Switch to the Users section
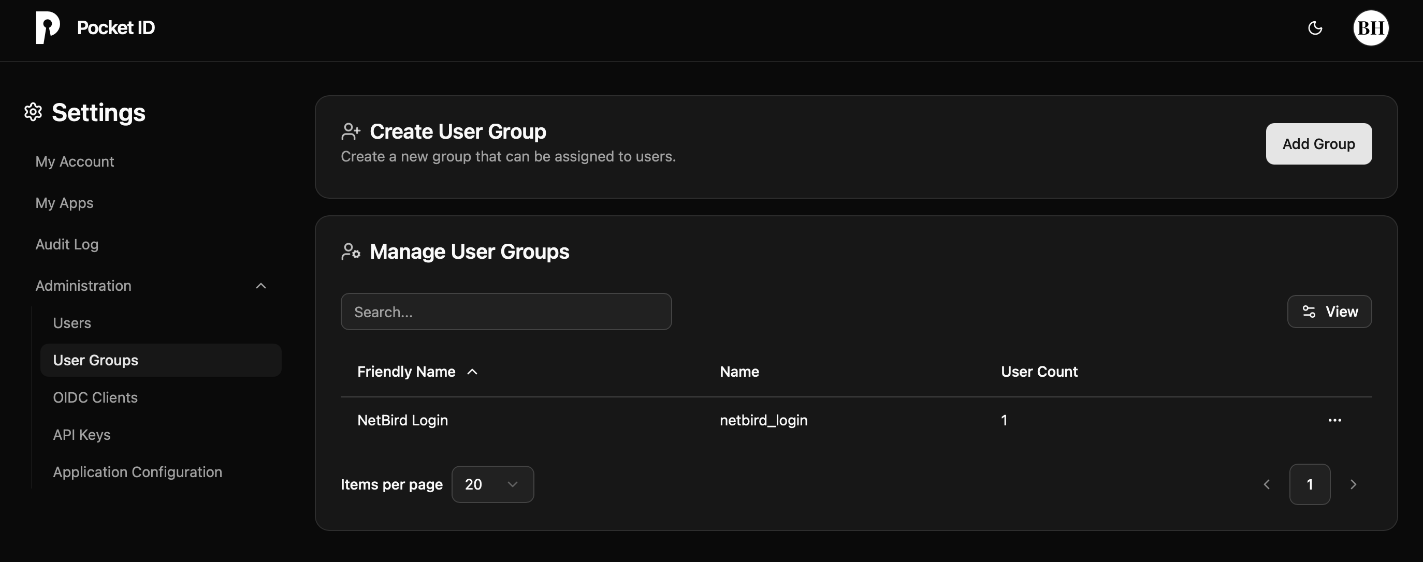1423x562 pixels. pos(72,322)
